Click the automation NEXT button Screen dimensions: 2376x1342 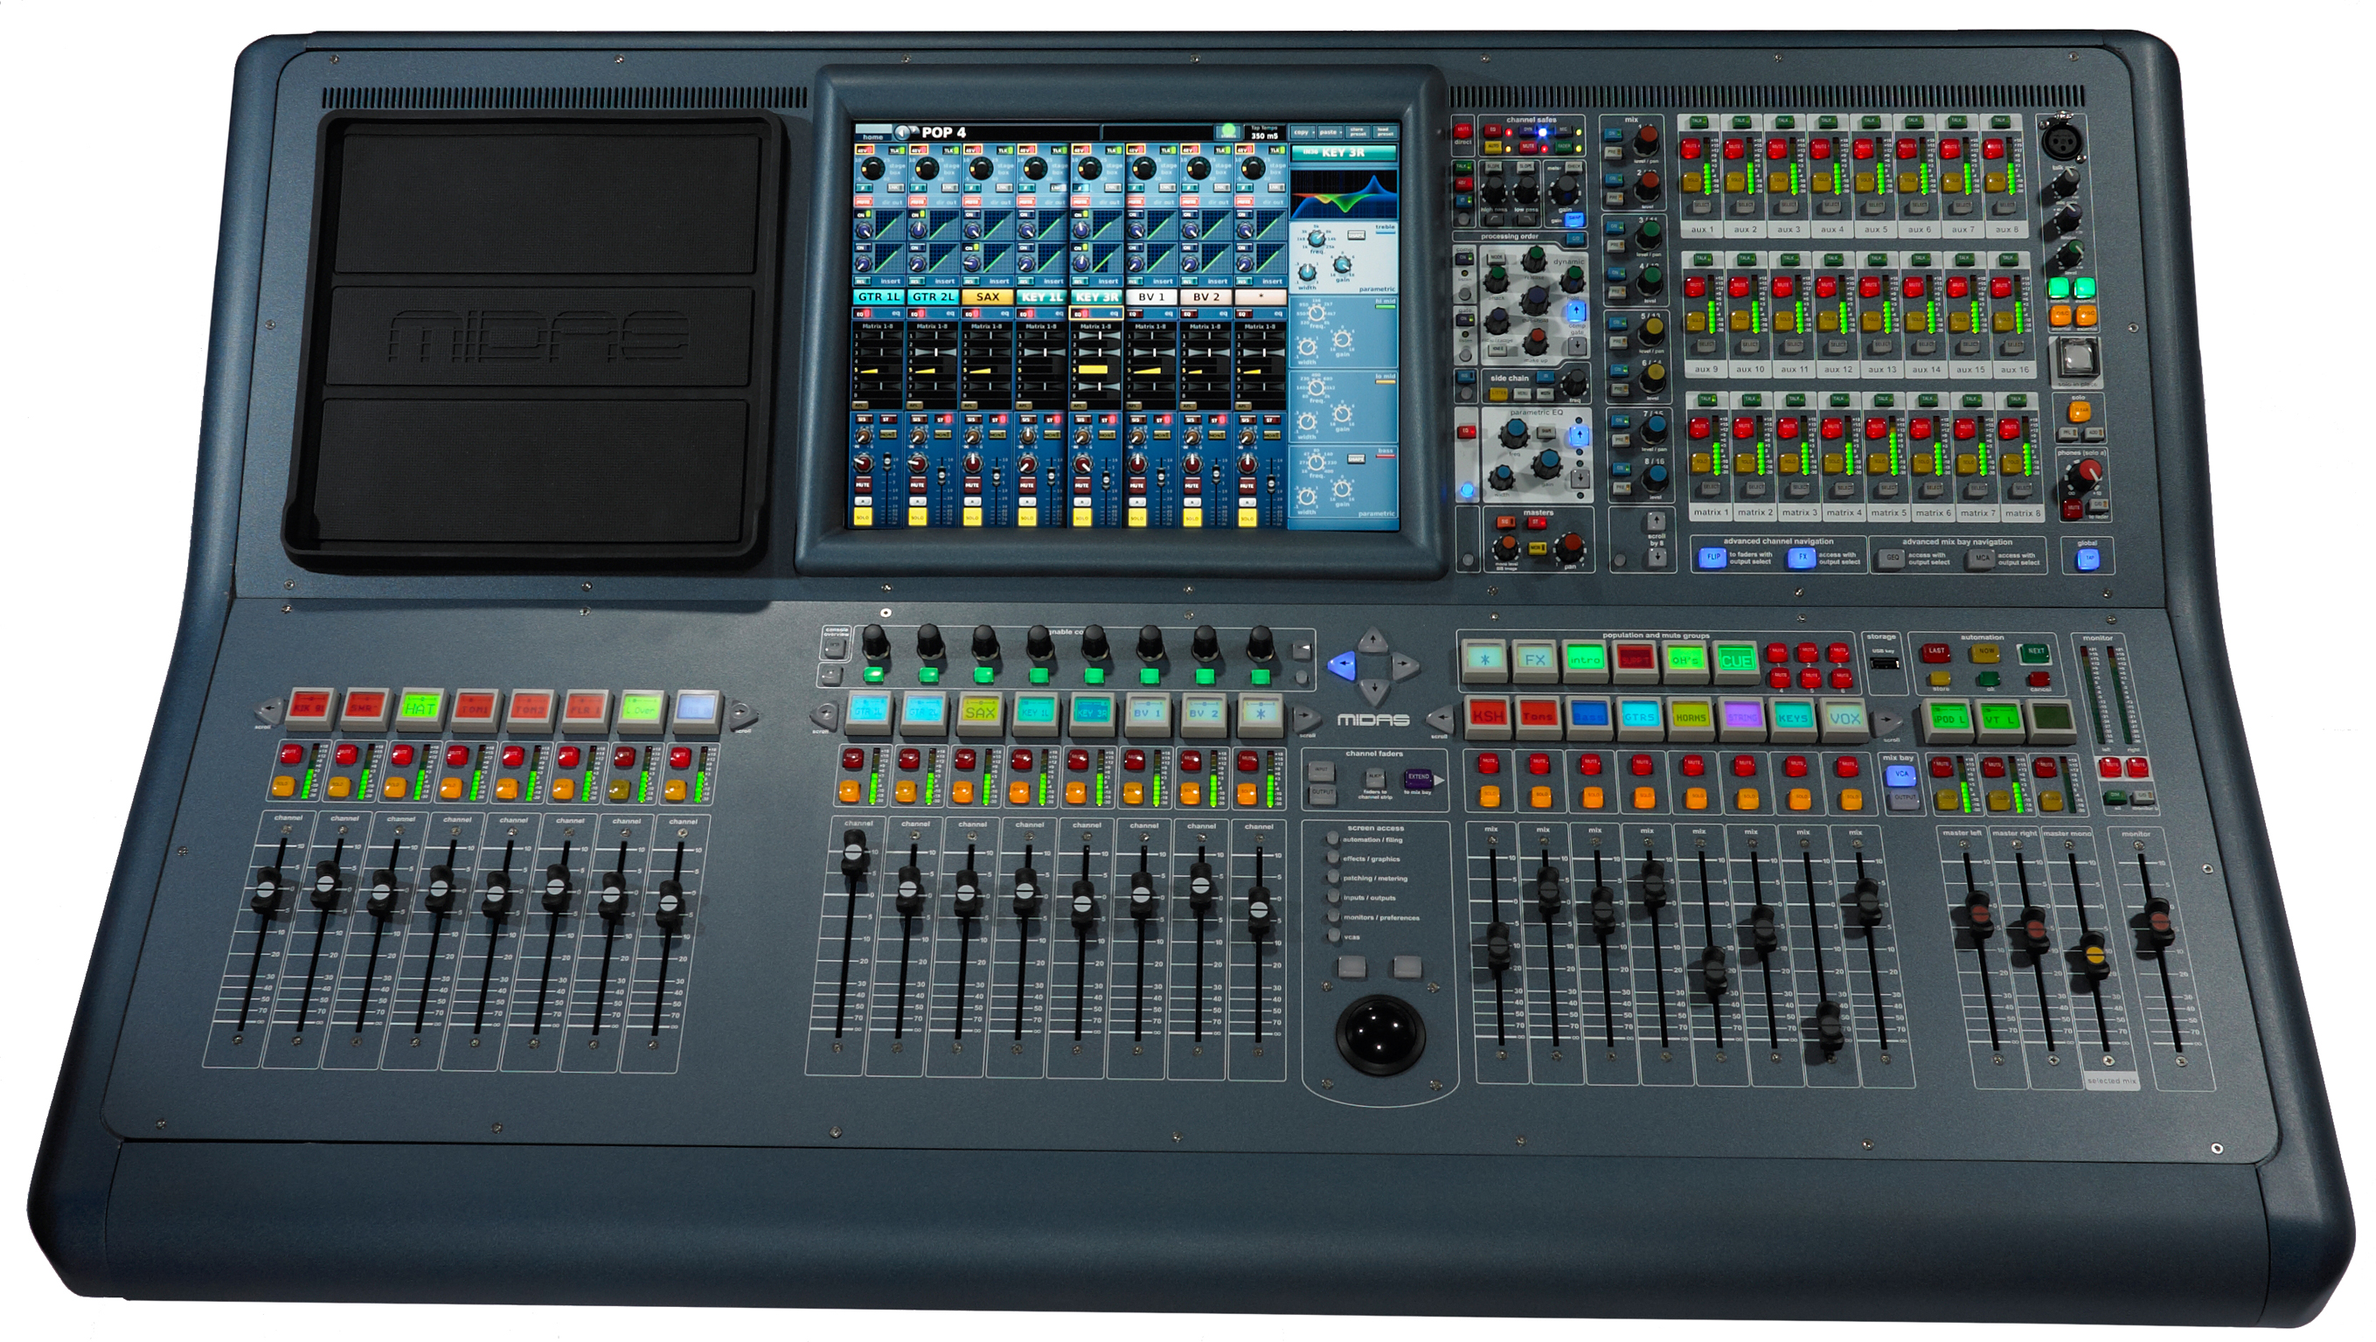2035,653
